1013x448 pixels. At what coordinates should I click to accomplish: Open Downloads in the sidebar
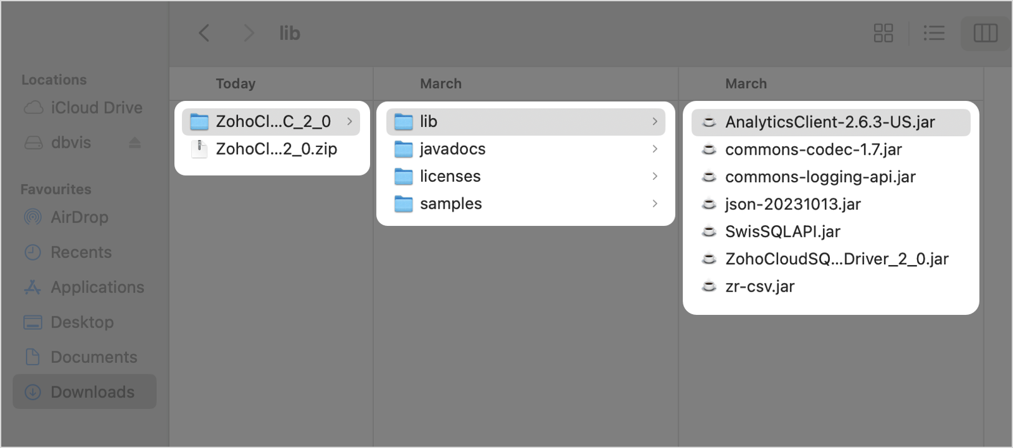[x=92, y=392]
